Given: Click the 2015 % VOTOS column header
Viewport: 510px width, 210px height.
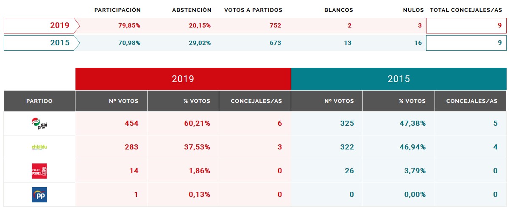Looking at the screenshot, I should (x=399, y=101).
